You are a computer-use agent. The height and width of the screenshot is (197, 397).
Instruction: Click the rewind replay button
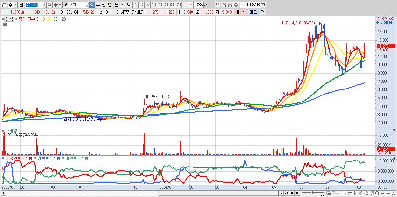coord(286,193)
